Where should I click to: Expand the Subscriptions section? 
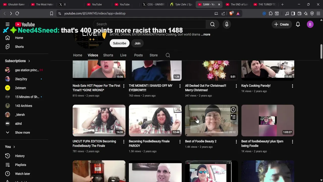coord(17,61)
